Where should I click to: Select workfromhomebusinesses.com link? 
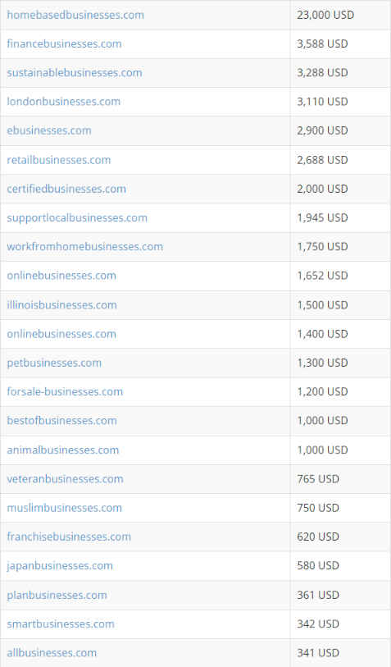click(x=85, y=247)
